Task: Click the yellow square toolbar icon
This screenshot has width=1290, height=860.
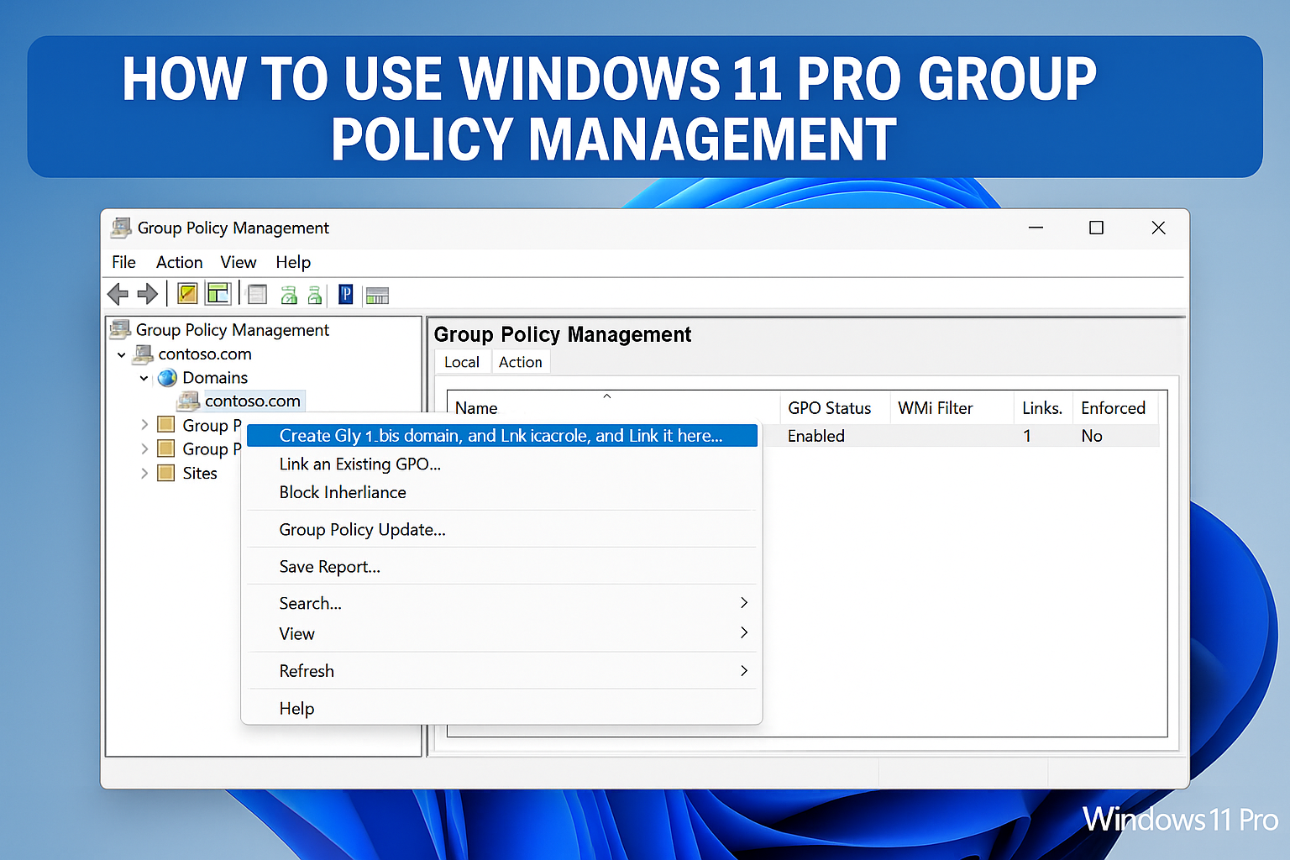Action: [x=188, y=294]
